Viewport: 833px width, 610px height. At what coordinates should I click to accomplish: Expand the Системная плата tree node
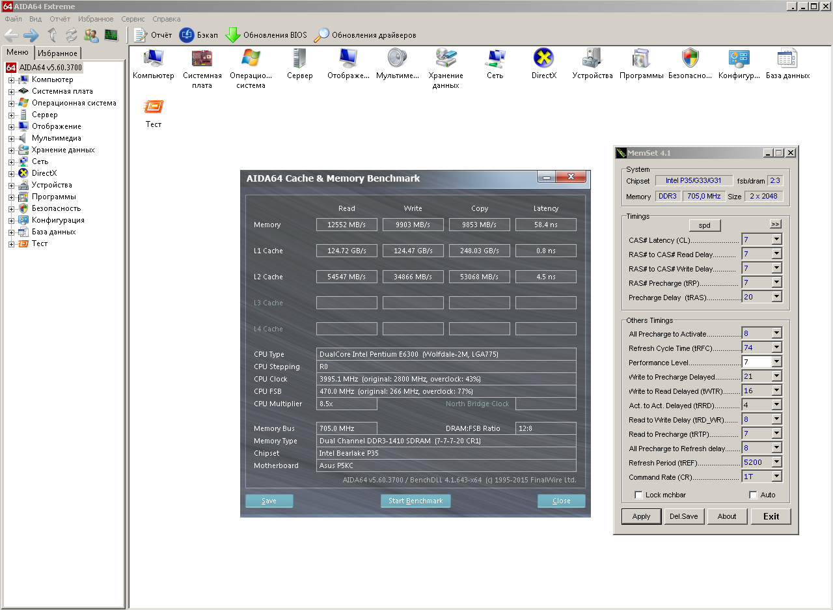point(11,92)
